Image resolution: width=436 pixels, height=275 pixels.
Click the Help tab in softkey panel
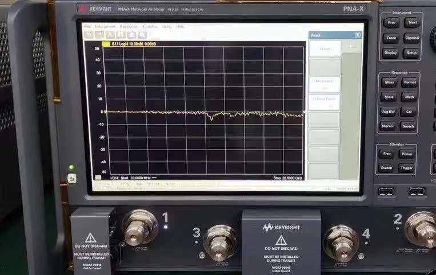[x=352, y=46]
